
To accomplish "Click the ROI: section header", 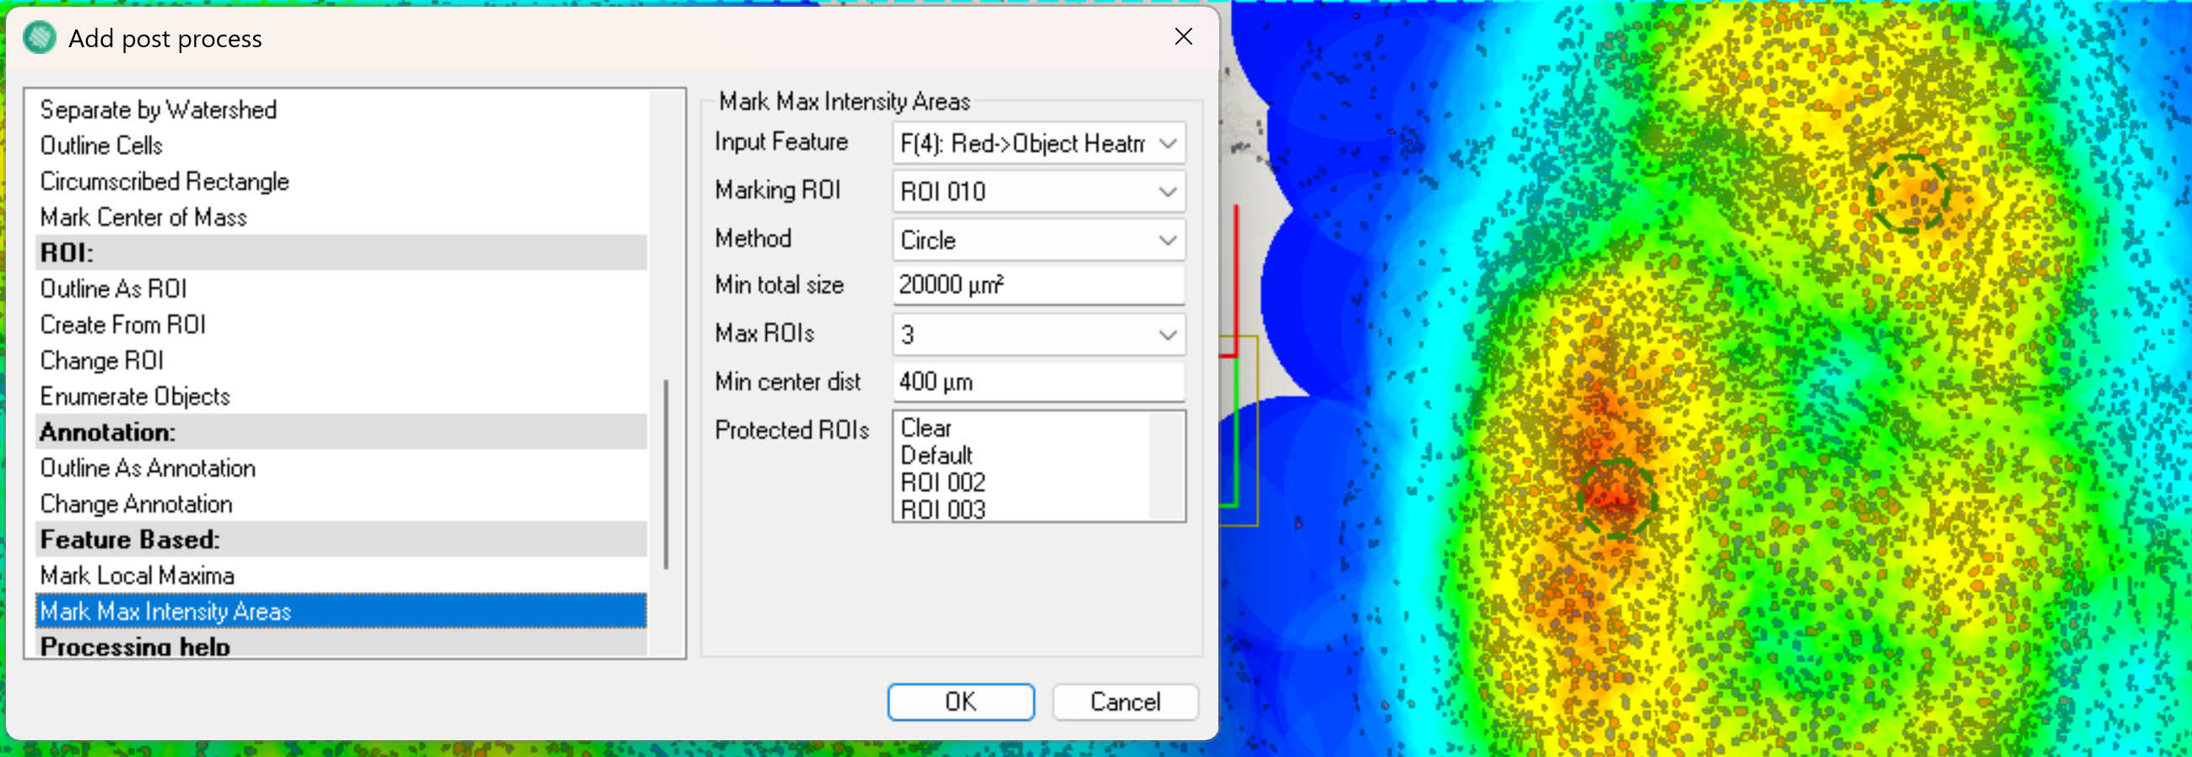I will (x=341, y=253).
